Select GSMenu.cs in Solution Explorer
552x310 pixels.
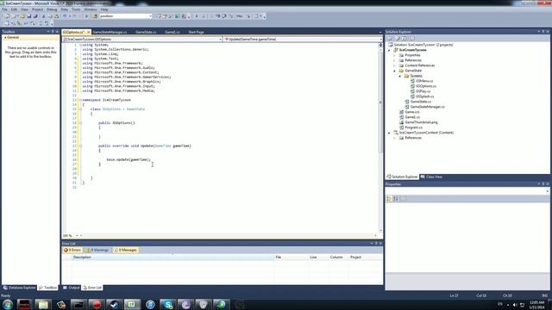(424, 81)
